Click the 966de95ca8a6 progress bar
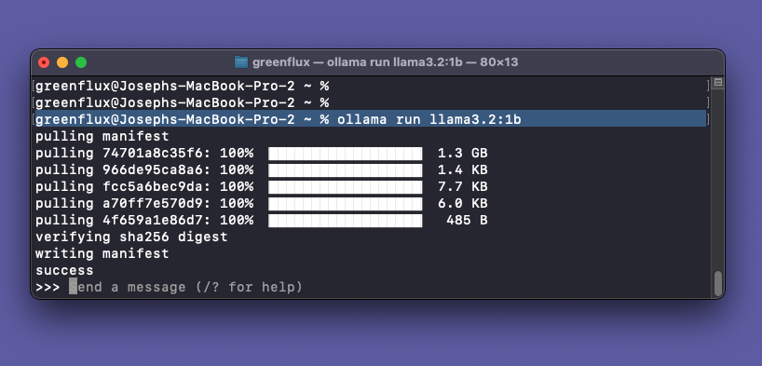Viewport: 762px width, 366px height. pyautogui.click(x=345, y=170)
